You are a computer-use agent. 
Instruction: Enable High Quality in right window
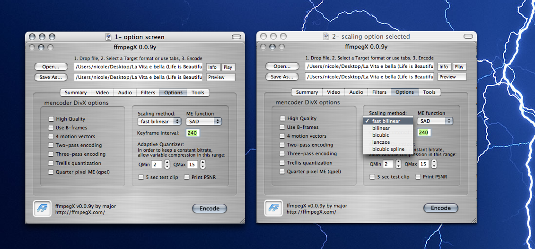click(x=282, y=118)
